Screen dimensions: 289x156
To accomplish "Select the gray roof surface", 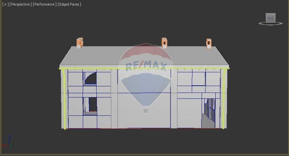I will pyautogui.click(x=144, y=56).
